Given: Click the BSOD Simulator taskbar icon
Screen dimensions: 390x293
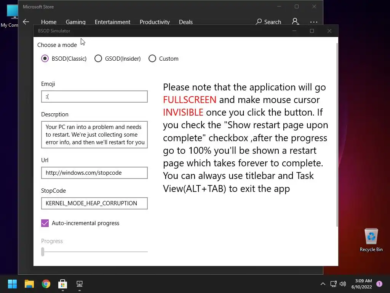Looking at the screenshot, I should click(x=80, y=284).
